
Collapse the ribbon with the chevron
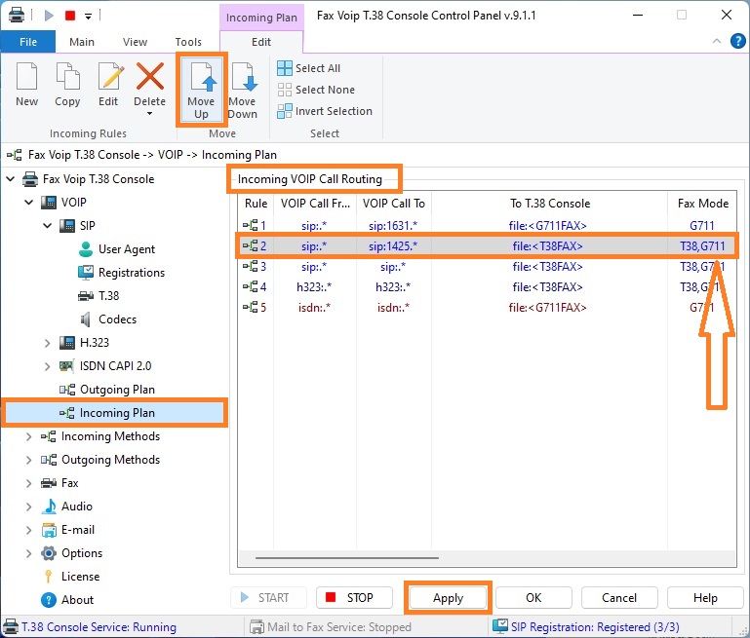[717, 41]
